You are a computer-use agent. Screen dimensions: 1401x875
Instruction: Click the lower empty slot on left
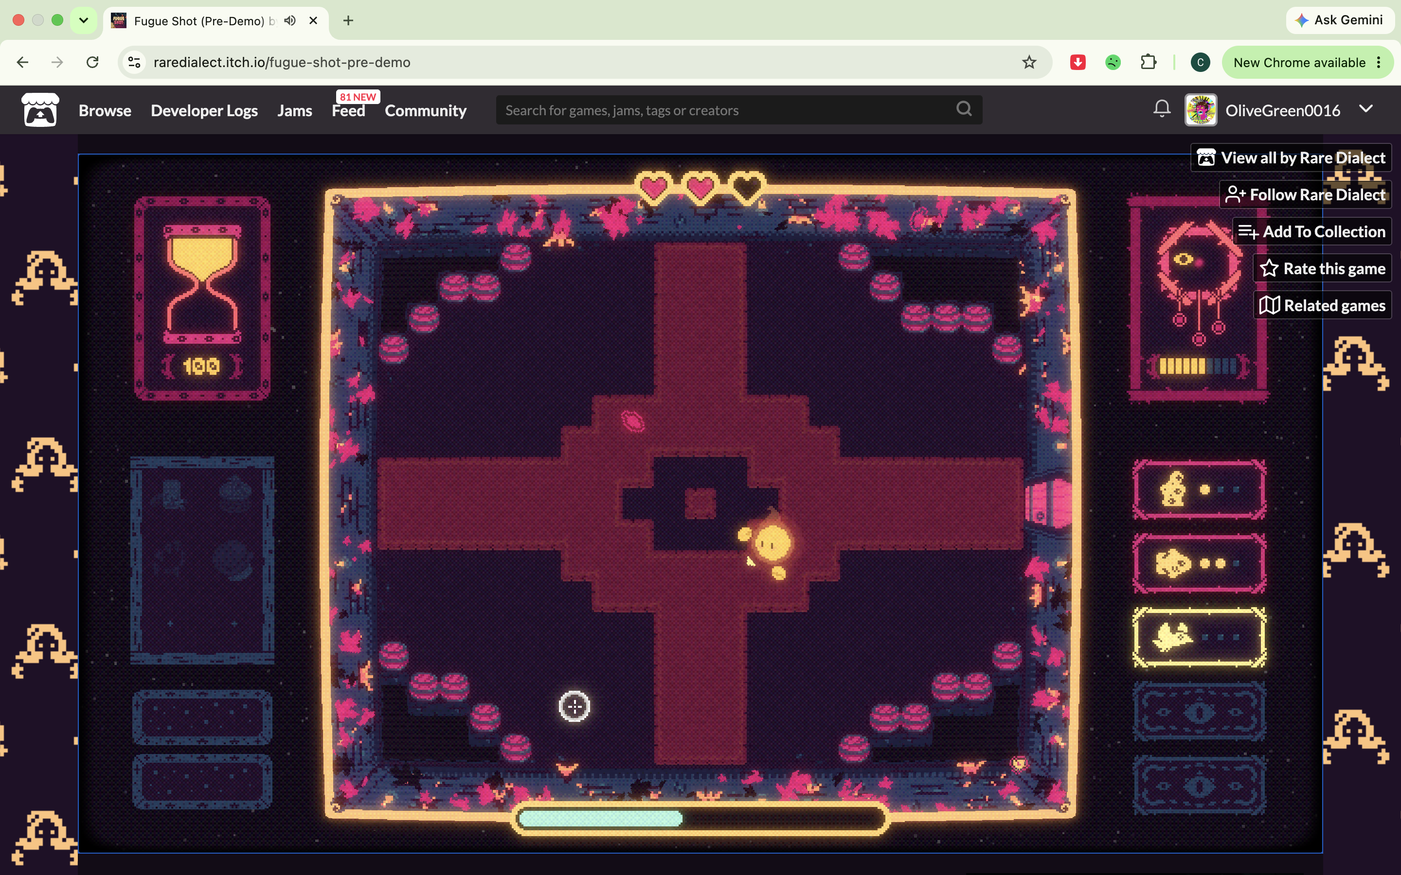[202, 782]
